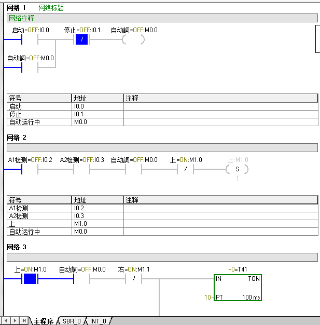The width and height of the screenshot is (320, 325).
Task: Click the 注释 column header in network 1 table
Action: coord(221,98)
